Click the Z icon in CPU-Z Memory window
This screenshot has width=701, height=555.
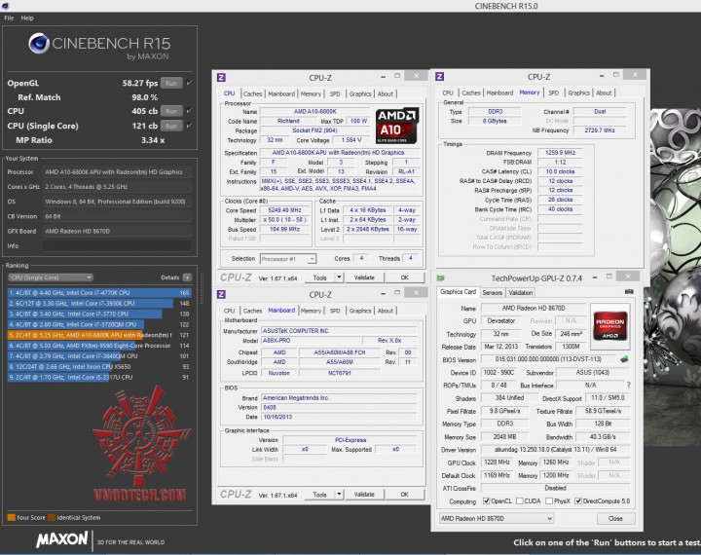pyautogui.click(x=439, y=77)
